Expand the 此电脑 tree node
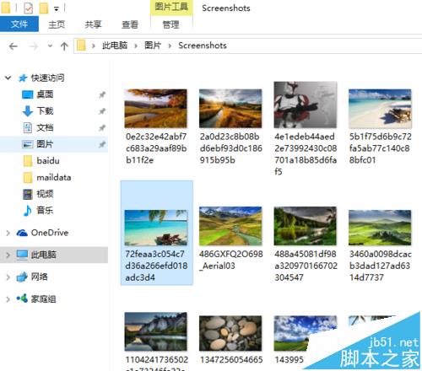 click(x=8, y=255)
